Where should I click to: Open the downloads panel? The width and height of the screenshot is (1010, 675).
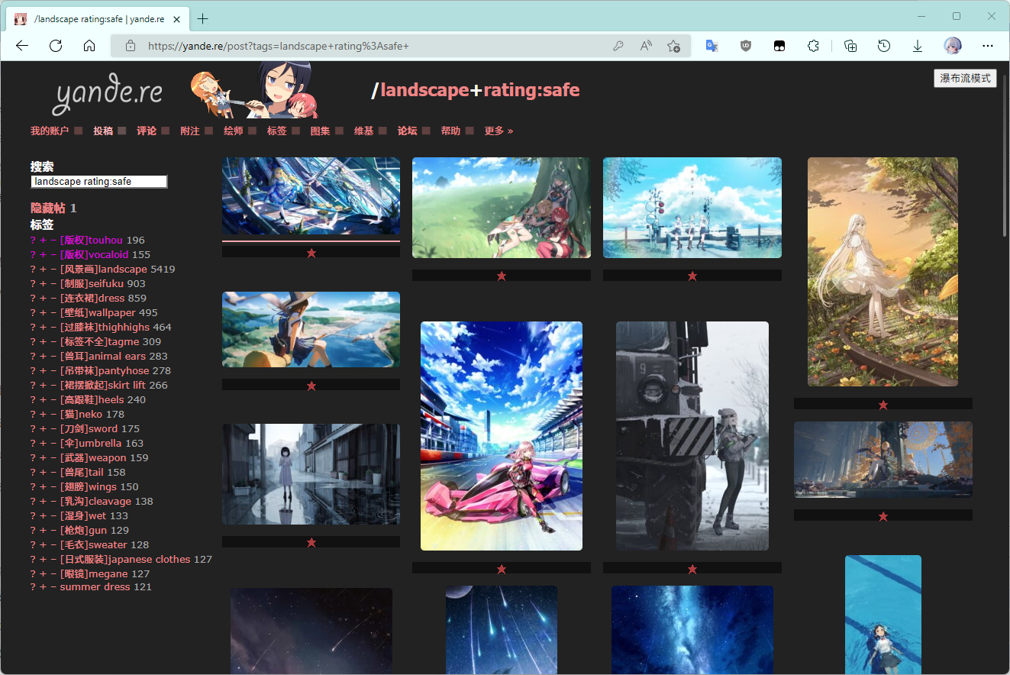(918, 46)
